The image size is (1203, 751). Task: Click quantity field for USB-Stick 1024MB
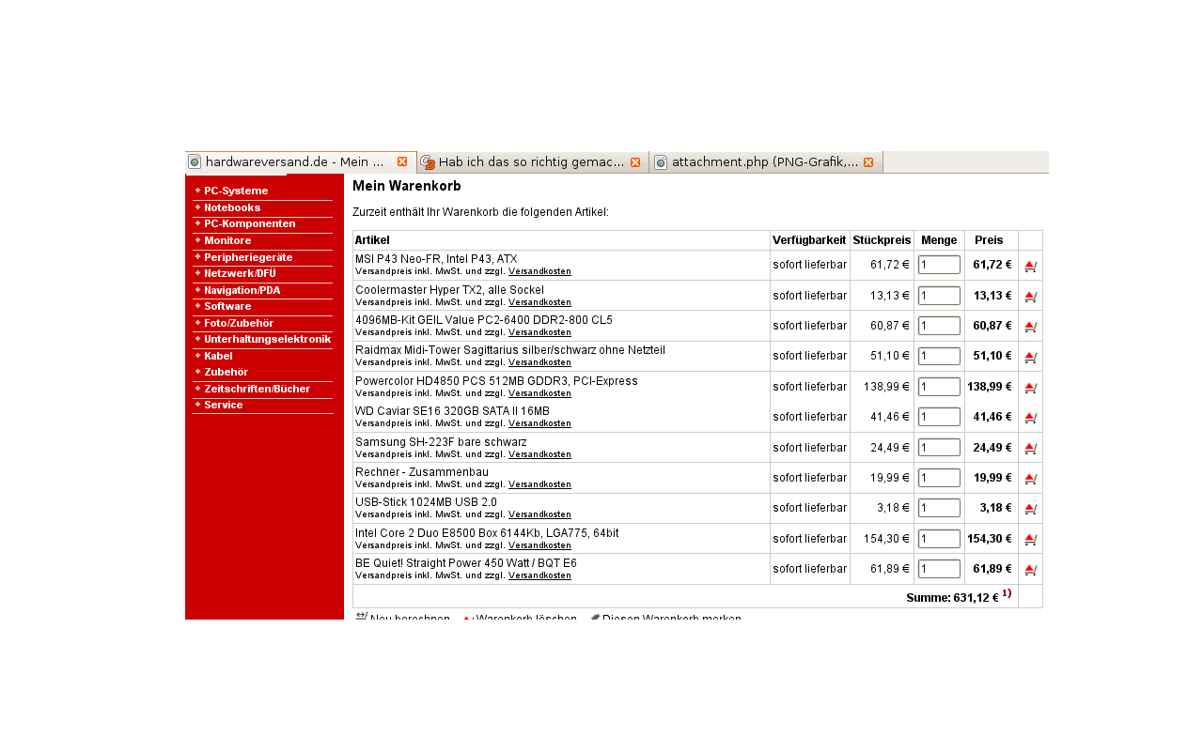coord(939,508)
